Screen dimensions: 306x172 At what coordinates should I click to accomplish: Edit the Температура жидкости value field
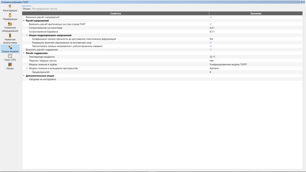255,57
